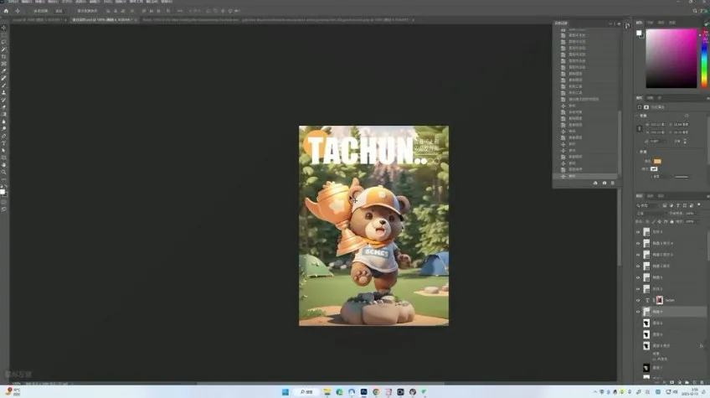Viewport: 710px width, 398px height.
Task: Open the File menu in menu bar
Action: tap(15, 3)
